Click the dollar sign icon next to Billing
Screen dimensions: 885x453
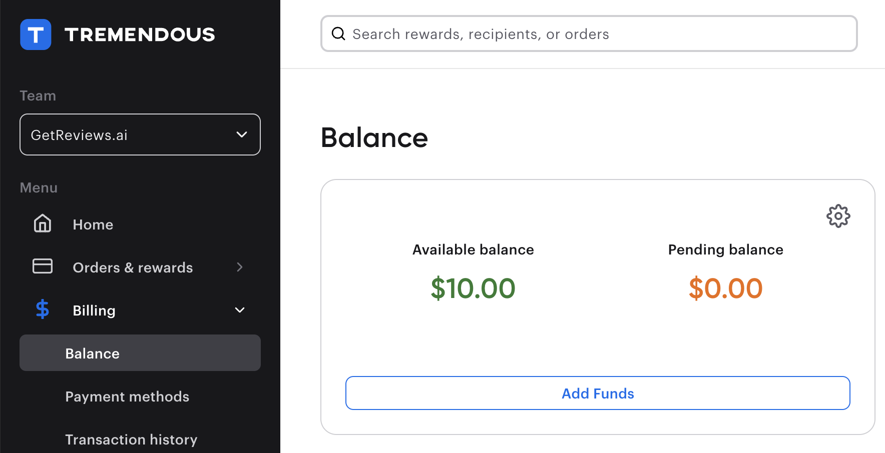pyautogui.click(x=42, y=309)
